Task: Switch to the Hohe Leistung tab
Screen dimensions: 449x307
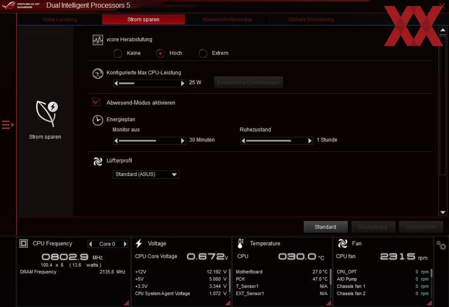Action: click(x=59, y=19)
